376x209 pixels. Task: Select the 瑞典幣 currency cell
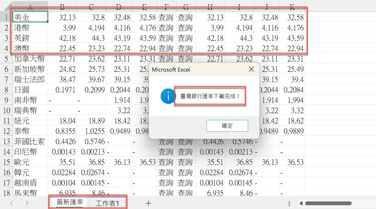pos(30,110)
